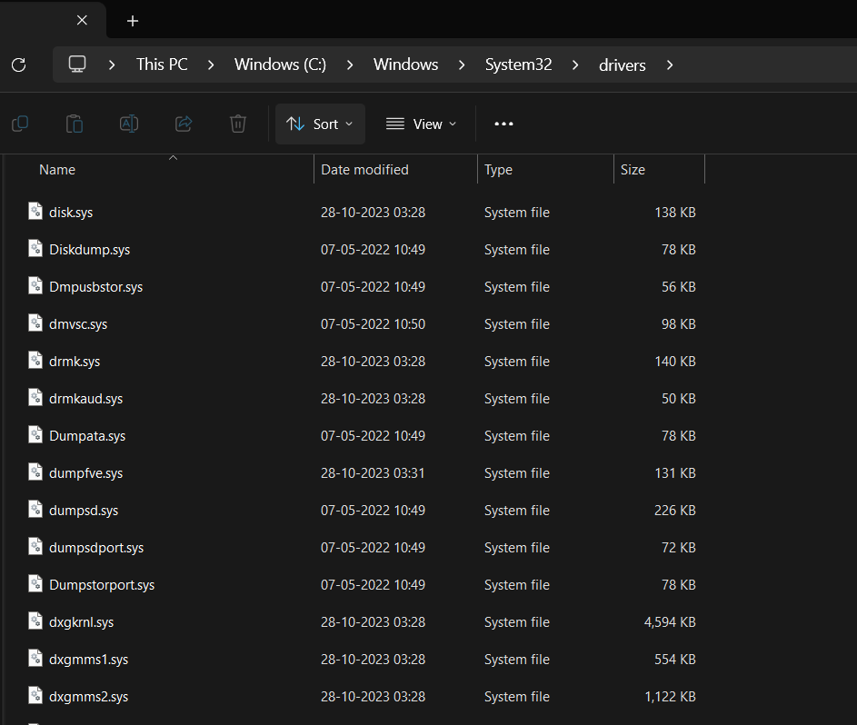
Task: Expand the chevron after drivers breadcrumb
Action: click(x=670, y=65)
